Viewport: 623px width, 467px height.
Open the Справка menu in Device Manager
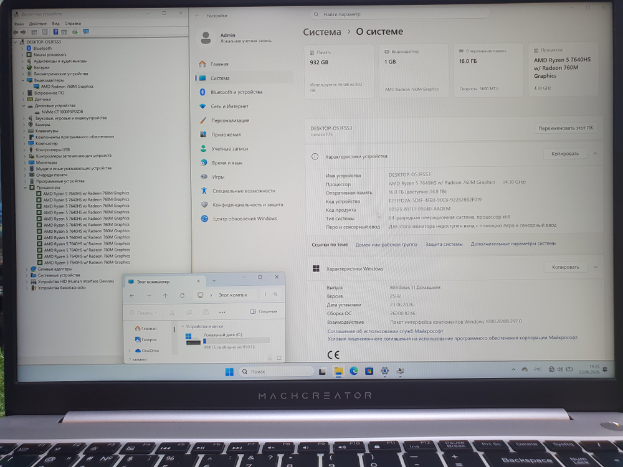[73, 24]
